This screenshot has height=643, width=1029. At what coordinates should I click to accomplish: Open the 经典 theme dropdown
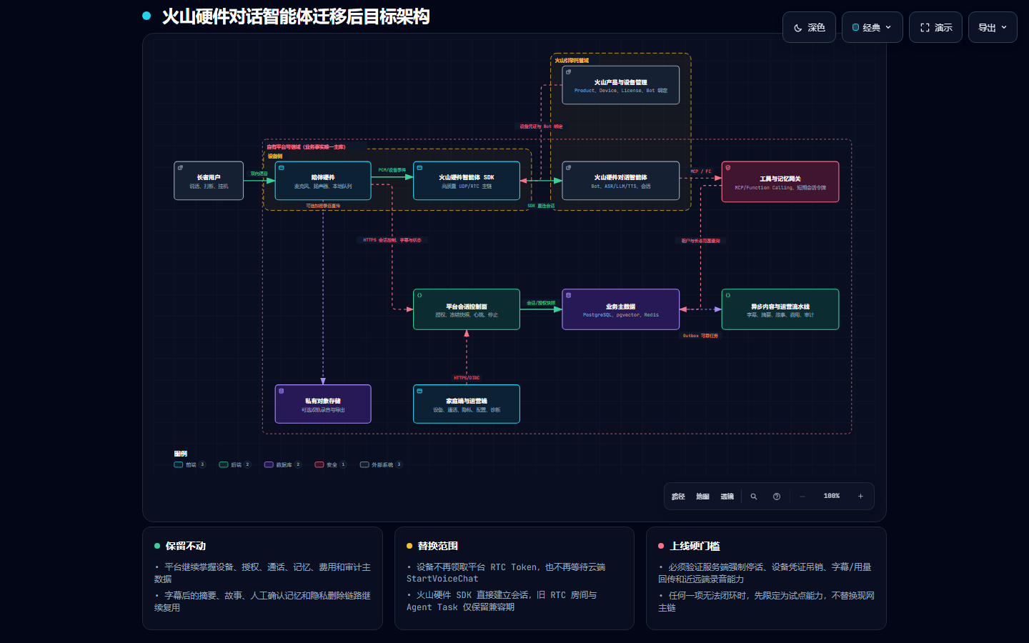[872, 27]
